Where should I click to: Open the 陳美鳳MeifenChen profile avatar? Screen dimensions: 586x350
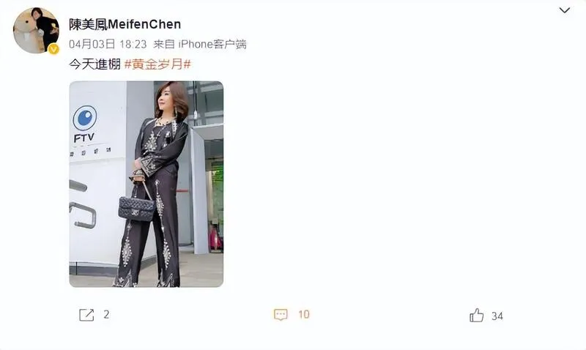pos(36,30)
